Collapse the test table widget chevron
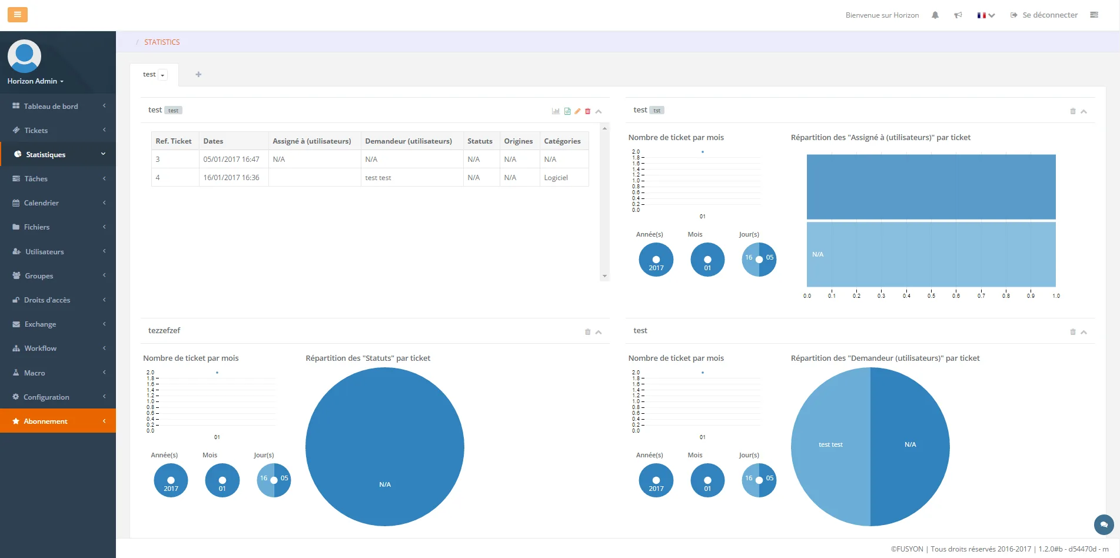Viewport: 1120px width, 558px height. [x=599, y=111]
